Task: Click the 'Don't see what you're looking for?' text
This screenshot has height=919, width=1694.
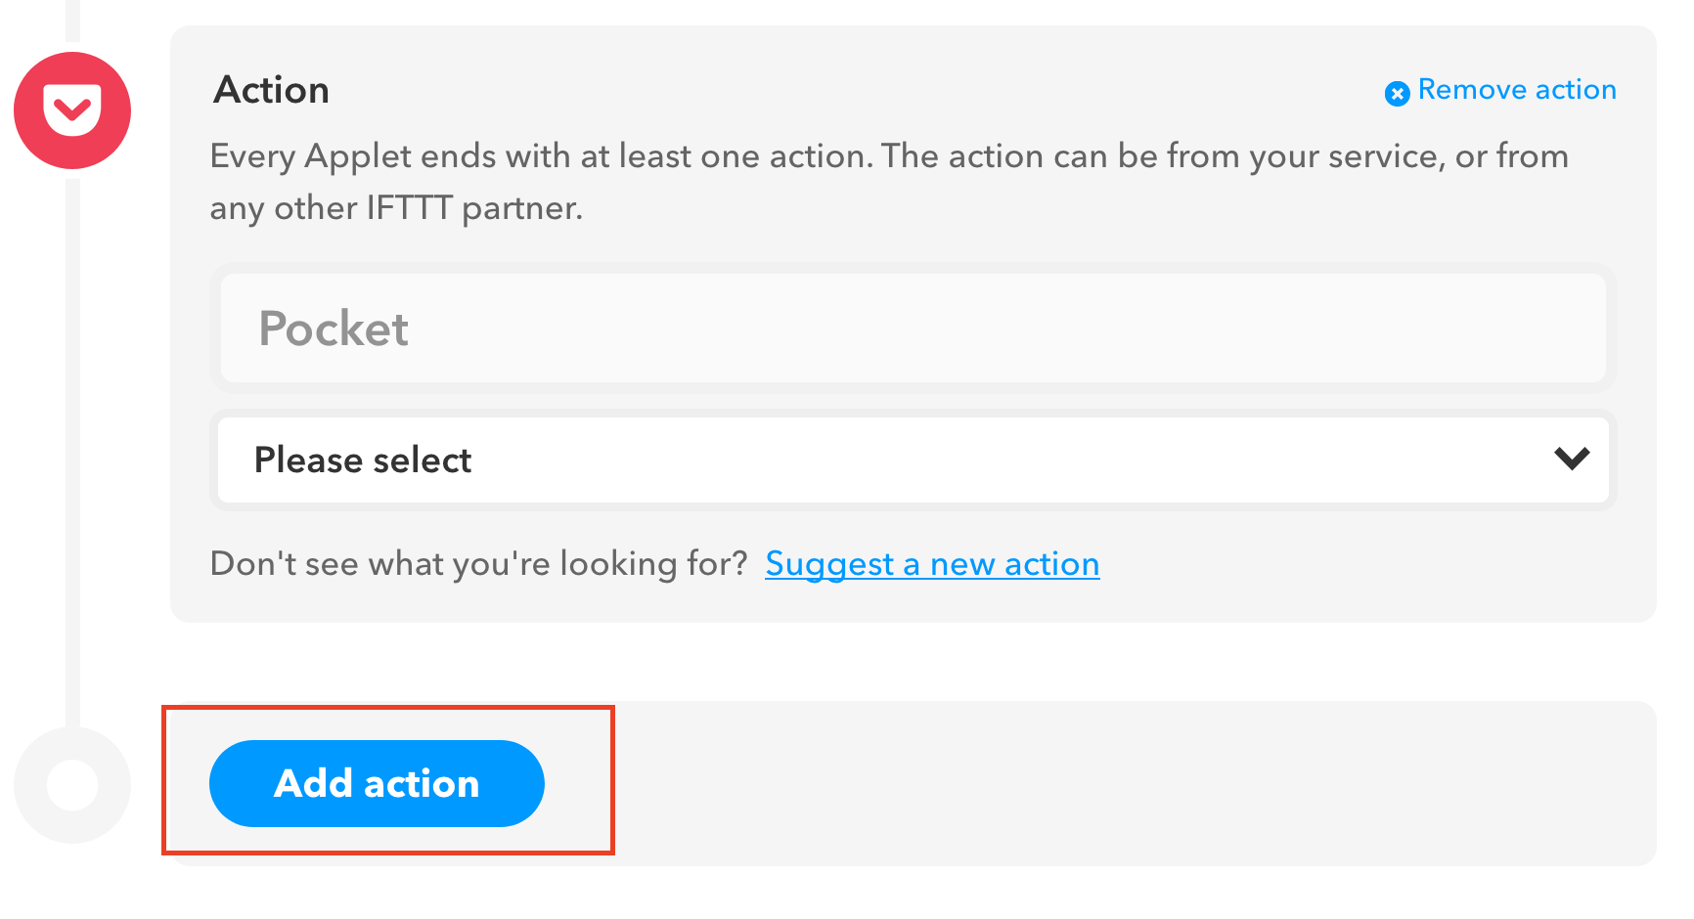Action: tap(478, 564)
